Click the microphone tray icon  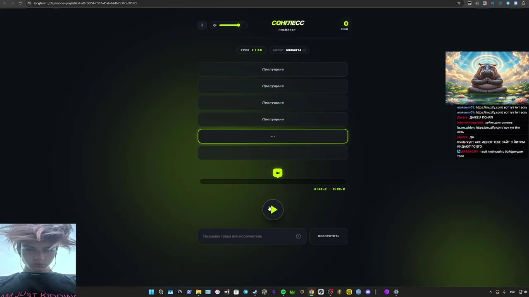coord(505,292)
